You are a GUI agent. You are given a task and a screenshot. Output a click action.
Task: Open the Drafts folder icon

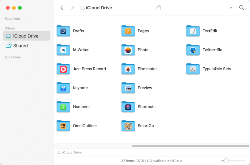click(x=63, y=31)
